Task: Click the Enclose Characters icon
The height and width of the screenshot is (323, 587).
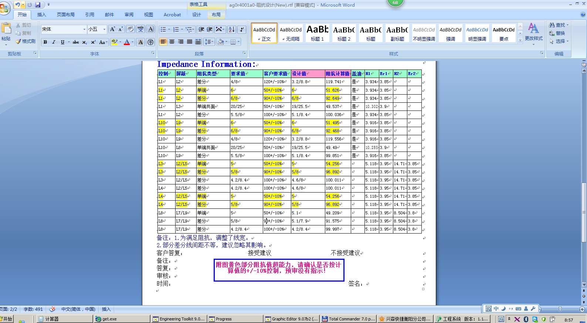Action: click(x=150, y=42)
